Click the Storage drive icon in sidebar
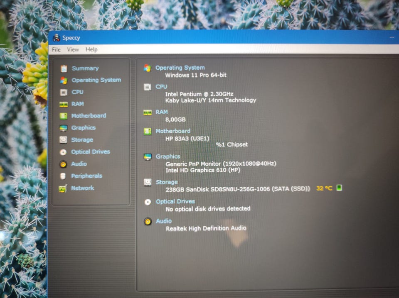The width and height of the screenshot is (399, 298). (x=63, y=140)
